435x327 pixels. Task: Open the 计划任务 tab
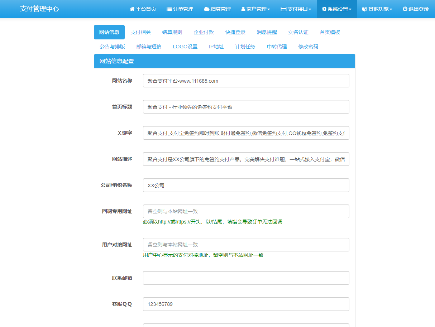coord(245,47)
